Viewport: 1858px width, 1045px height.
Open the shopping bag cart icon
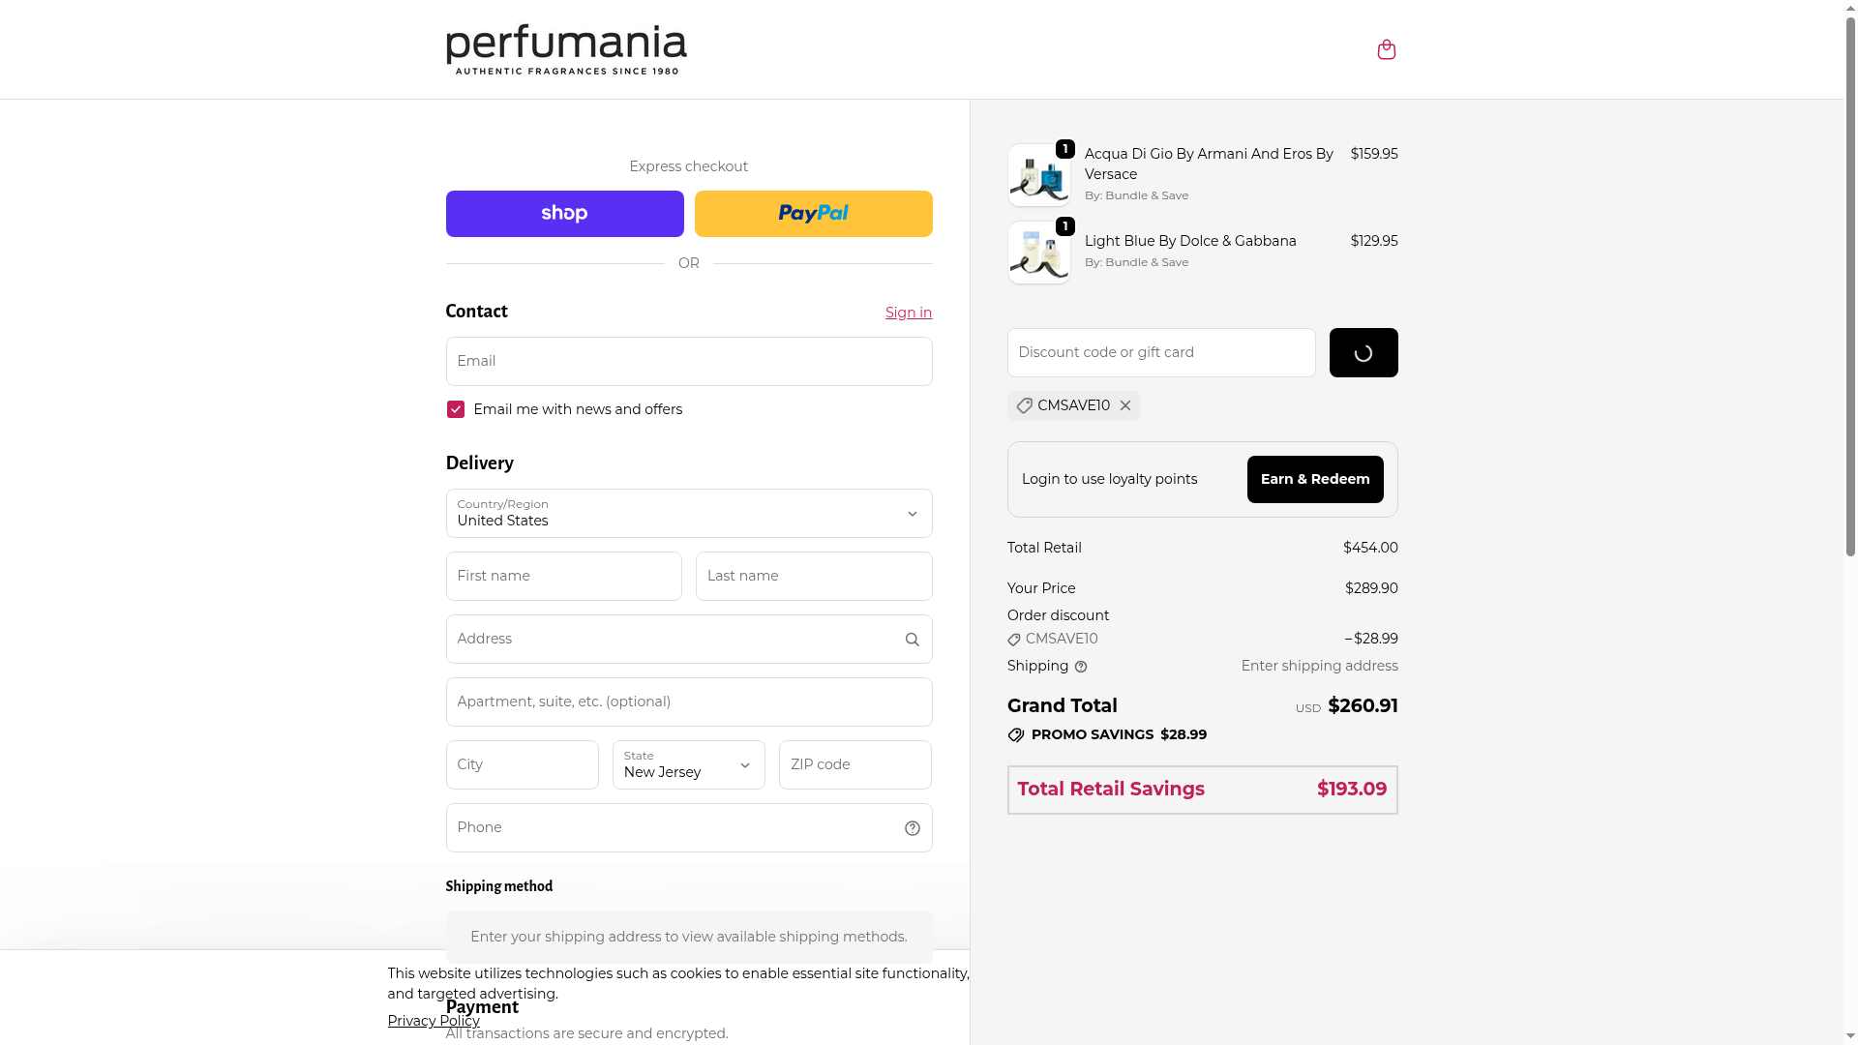(x=1386, y=49)
